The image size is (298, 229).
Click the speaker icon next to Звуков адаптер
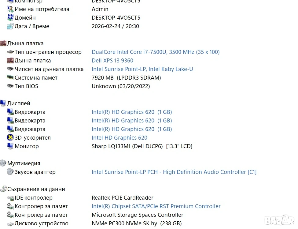pos(10,172)
